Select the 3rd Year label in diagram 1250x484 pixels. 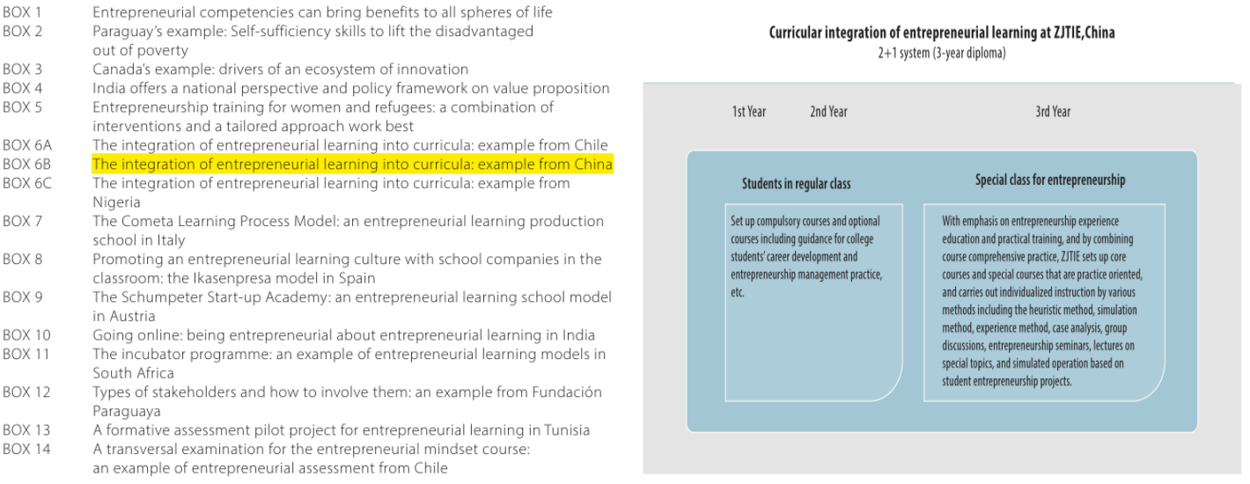coord(1053,112)
